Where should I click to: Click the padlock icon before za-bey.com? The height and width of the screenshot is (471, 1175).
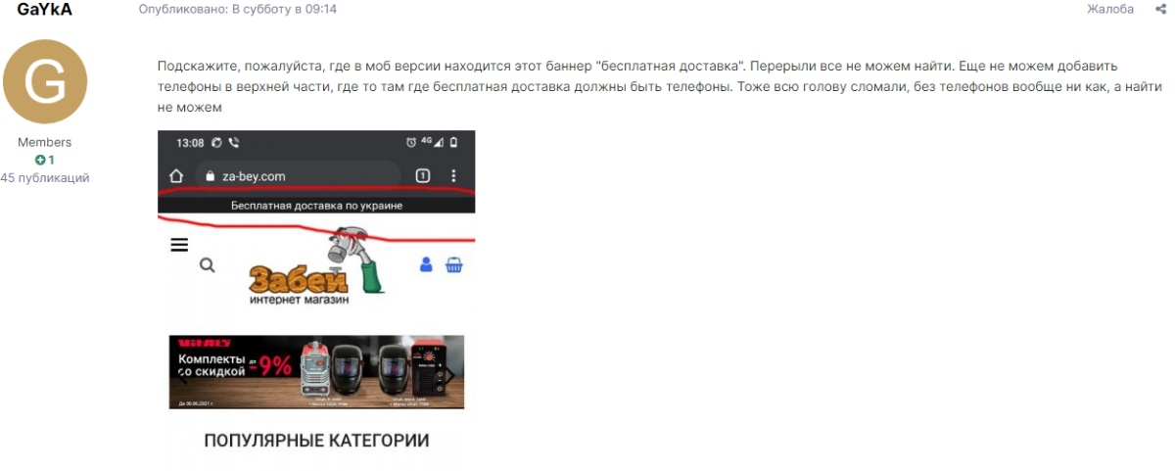click(x=208, y=176)
